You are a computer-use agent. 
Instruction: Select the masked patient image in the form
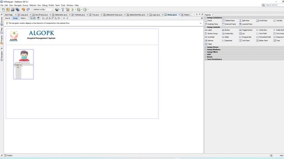tap(24, 56)
